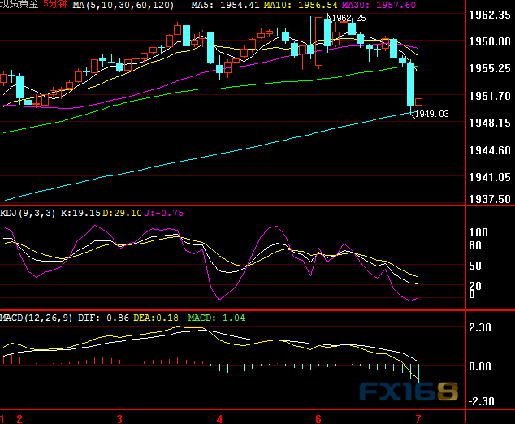
Task: Select the MA5: 1954.41 value
Action: (225, 5)
